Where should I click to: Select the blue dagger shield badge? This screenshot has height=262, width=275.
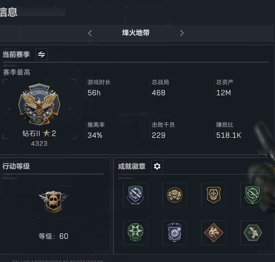point(135,195)
